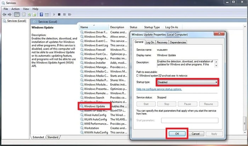Click the description box scroll-up arrow
The height and width of the screenshot is (146, 248).
point(216,62)
